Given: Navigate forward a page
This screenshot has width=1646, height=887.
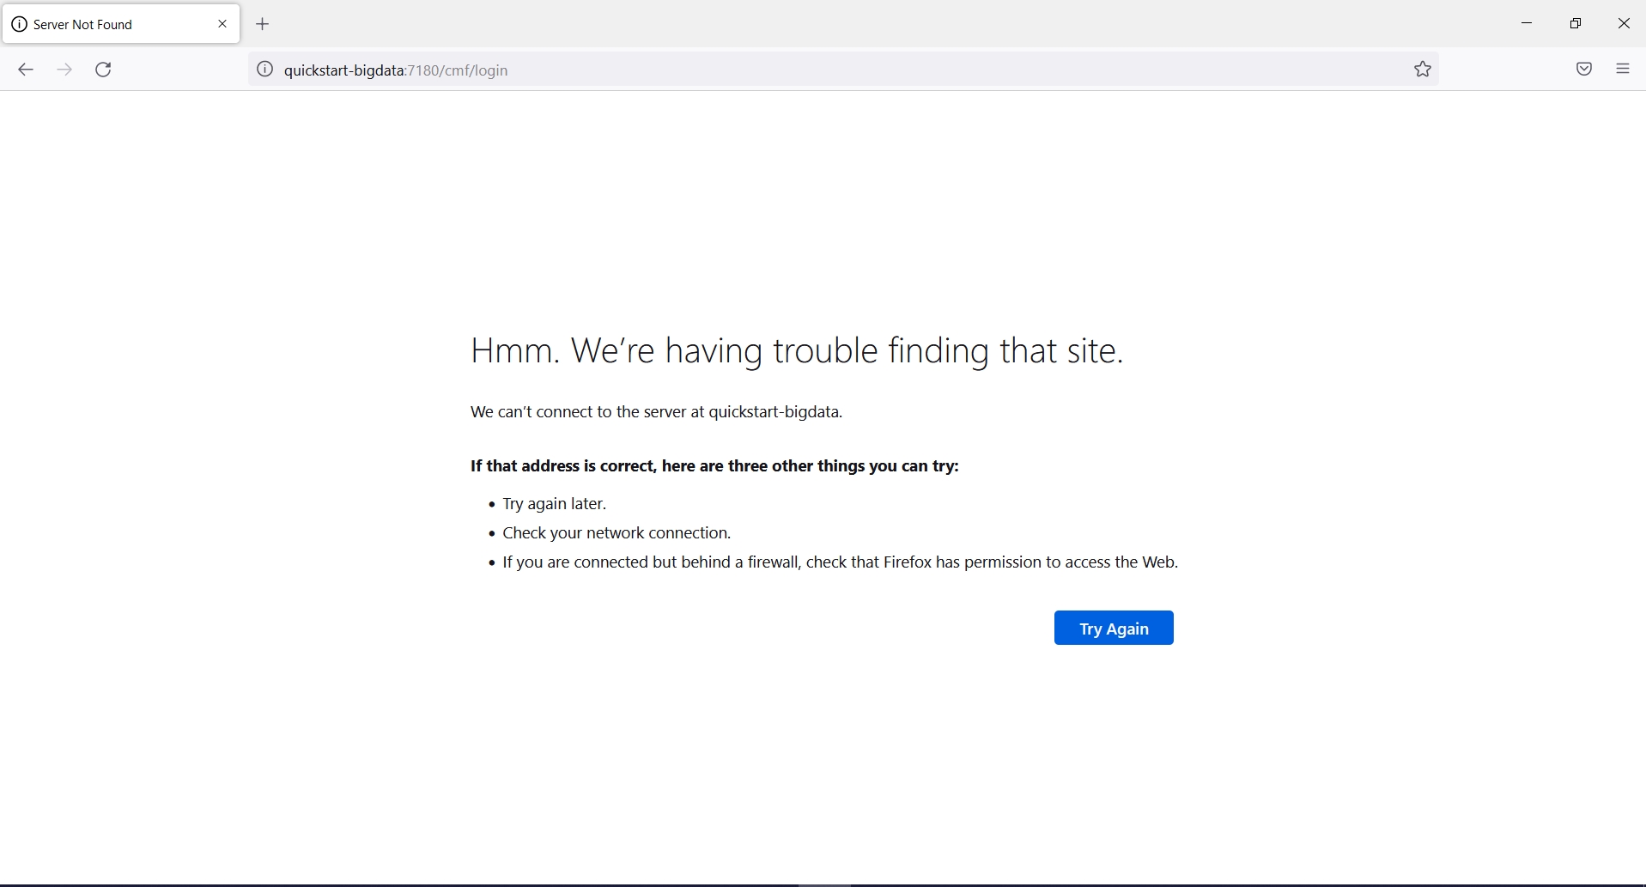Looking at the screenshot, I should click(x=64, y=70).
